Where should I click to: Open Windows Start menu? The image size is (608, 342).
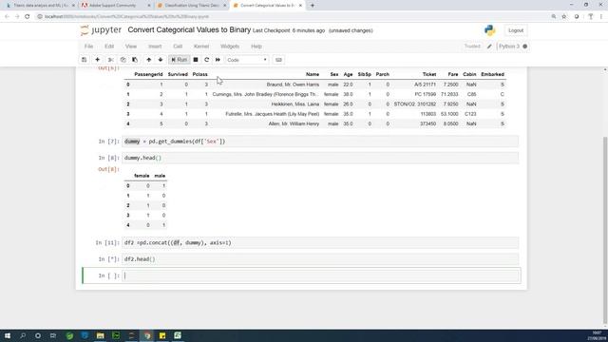click(8, 335)
